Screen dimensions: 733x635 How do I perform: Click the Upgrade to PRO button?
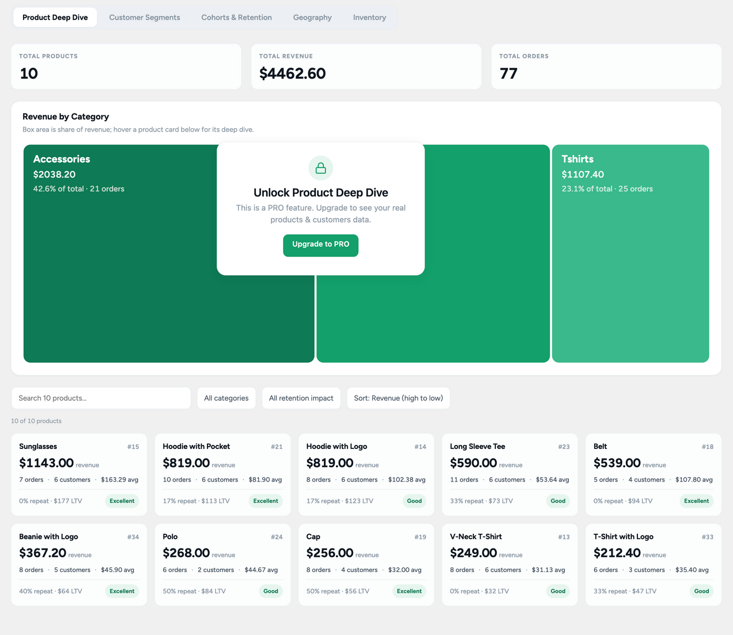tap(321, 245)
